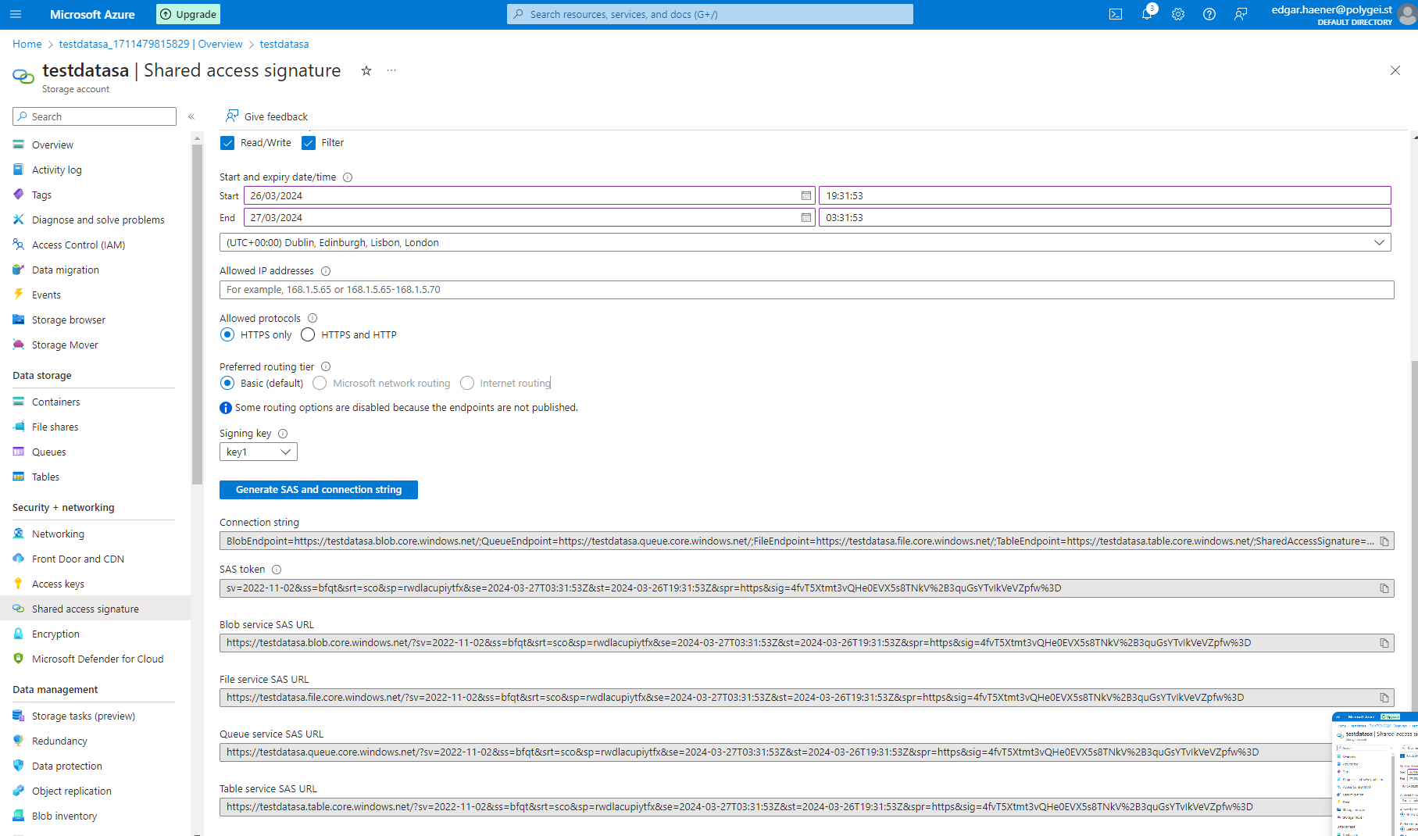Favorite this page with the star icon
This screenshot has height=836, width=1418.
coord(366,70)
